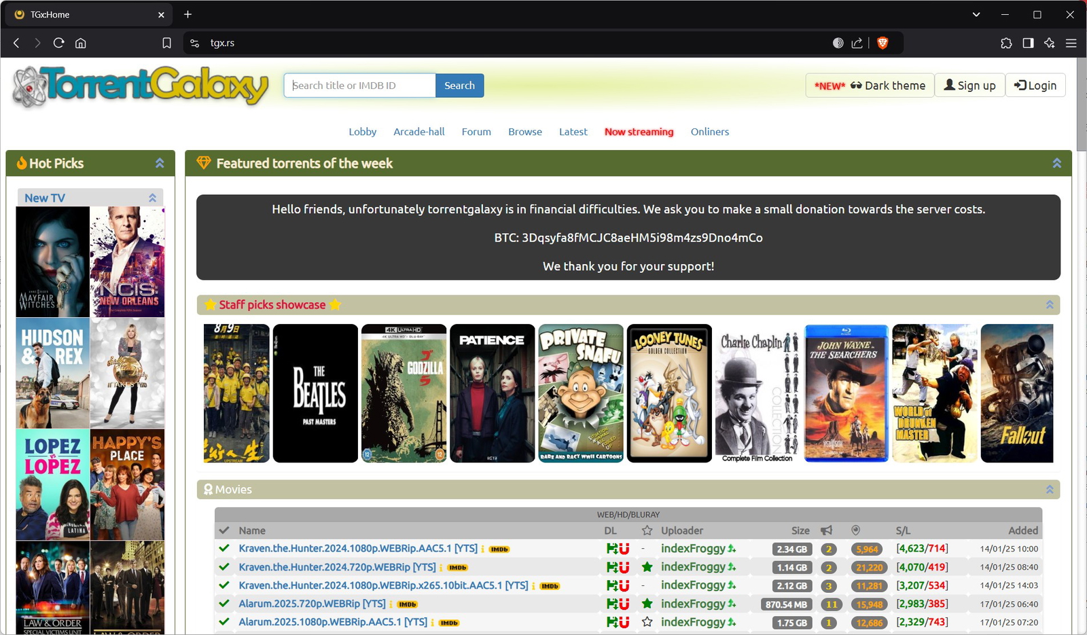Image resolution: width=1087 pixels, height=635 pixels.
Task: Click the torrent download icon for Alarum.2025.720p.WEBRip
Action: [x=612, y=604]
